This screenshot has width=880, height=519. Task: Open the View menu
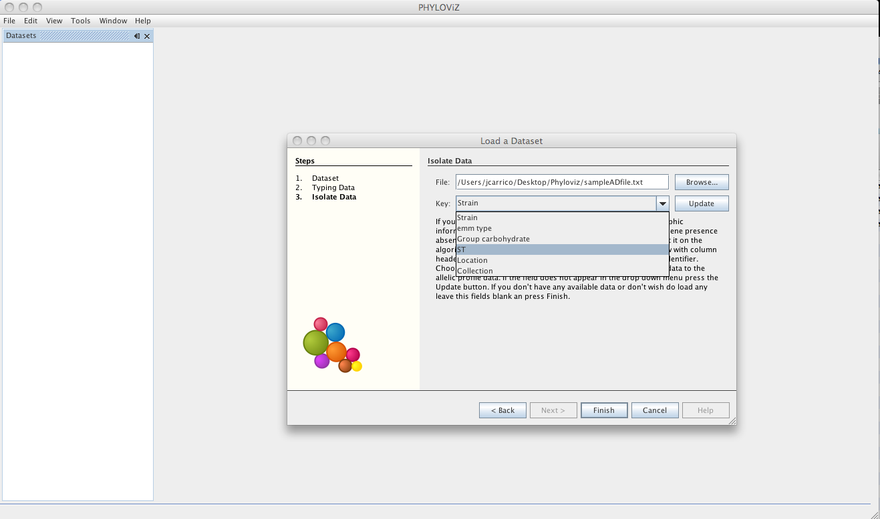point(54,21)
